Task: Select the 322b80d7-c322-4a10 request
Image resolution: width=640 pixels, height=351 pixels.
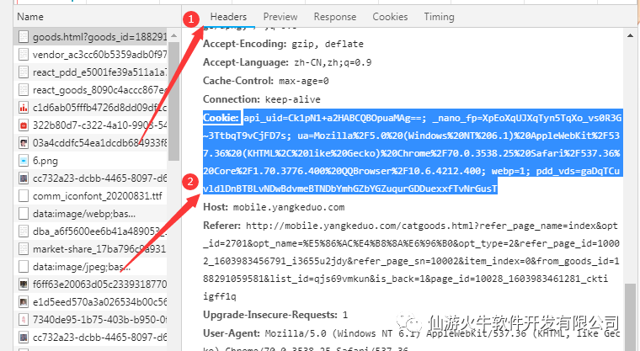Action: click(92, 125)
